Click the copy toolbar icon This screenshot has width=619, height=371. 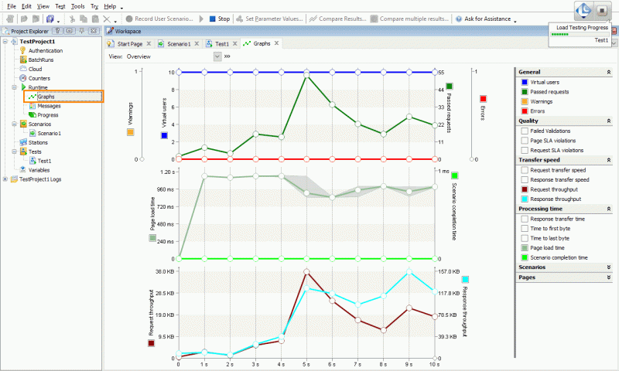84,19
